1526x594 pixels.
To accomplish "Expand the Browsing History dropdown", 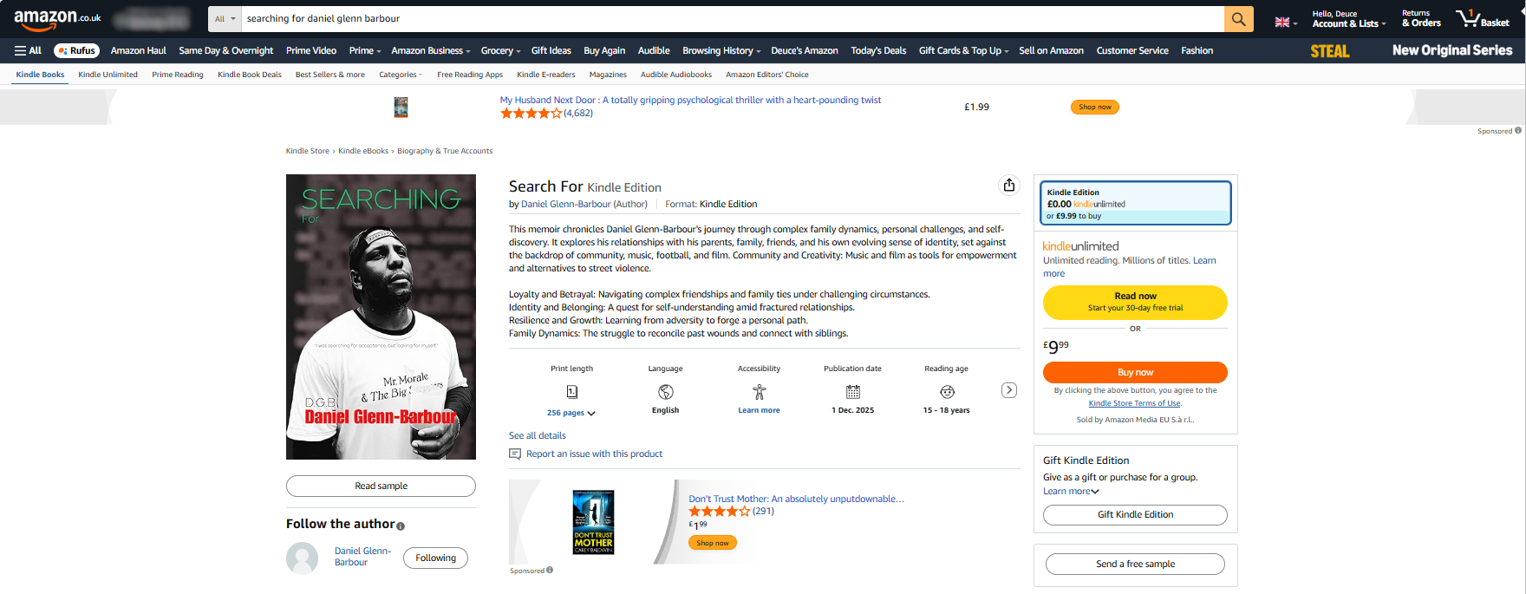I will click(x=721, y=50).
